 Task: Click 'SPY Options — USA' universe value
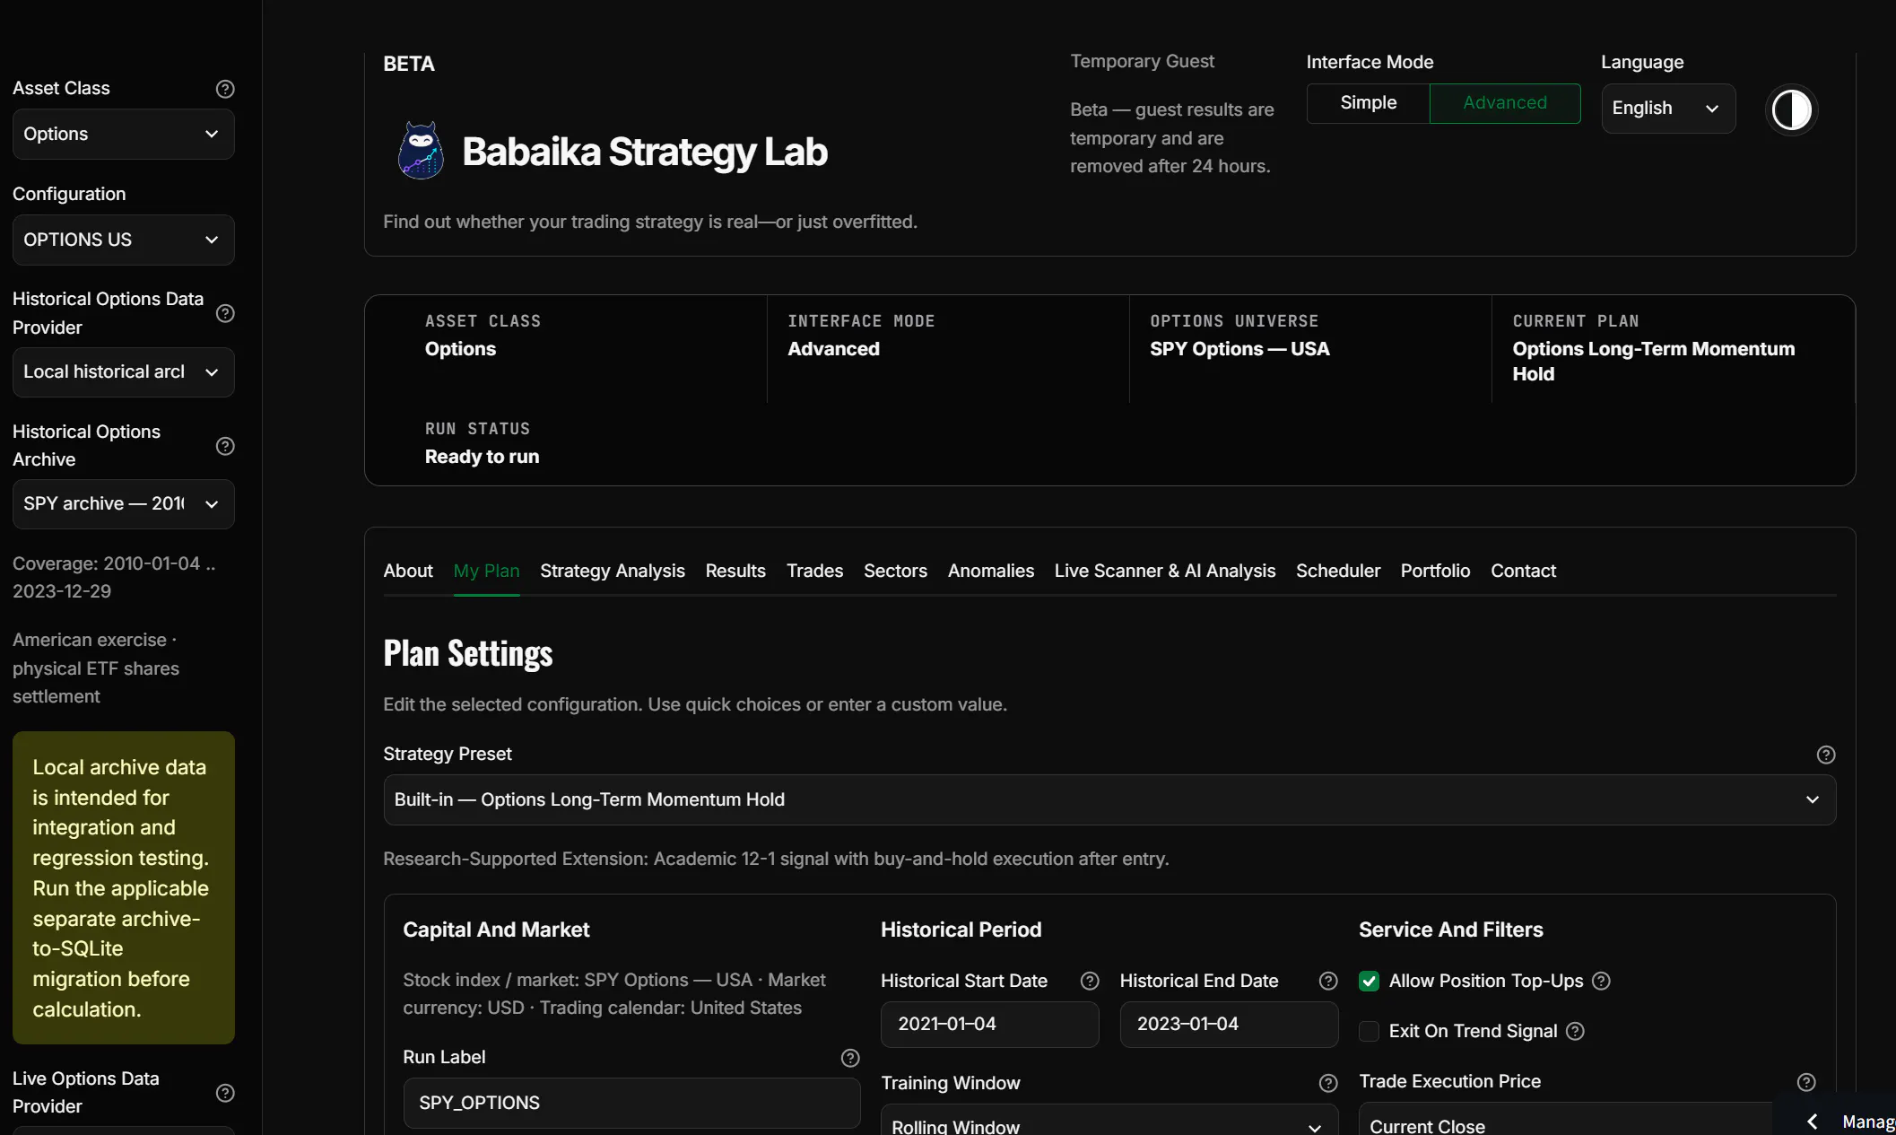(x=1239, y=349)
